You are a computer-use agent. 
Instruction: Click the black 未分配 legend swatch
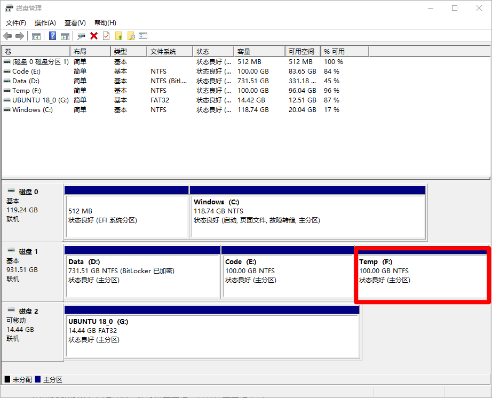[7, 379]
